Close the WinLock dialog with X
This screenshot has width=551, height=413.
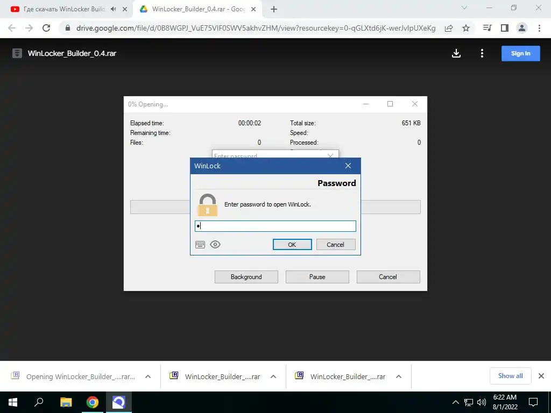(x=348, y=166)
